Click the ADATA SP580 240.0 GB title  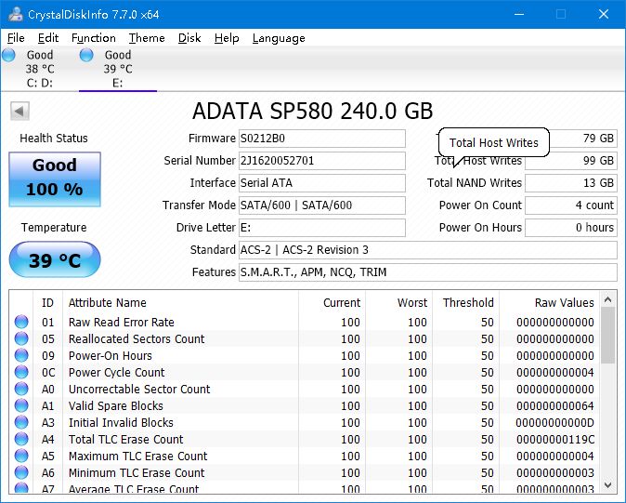[x=313, y=111]
